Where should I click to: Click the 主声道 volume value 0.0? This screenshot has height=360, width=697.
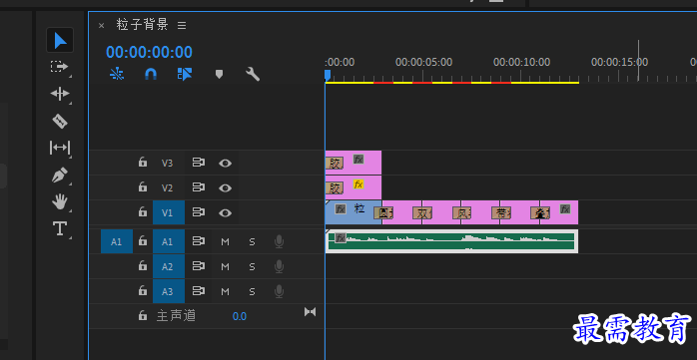click(239, 316)
